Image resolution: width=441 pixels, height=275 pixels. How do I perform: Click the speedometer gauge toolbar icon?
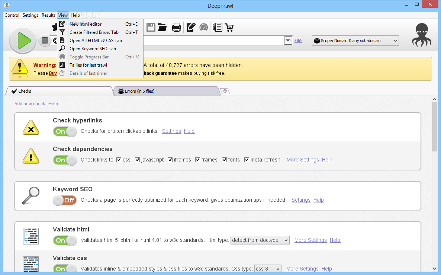204,27
